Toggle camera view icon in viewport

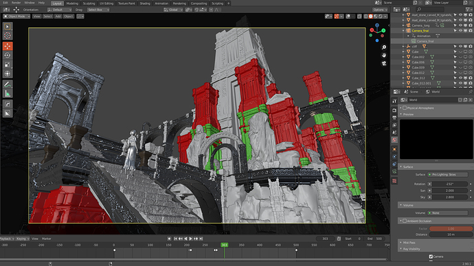tap(384, 63)
